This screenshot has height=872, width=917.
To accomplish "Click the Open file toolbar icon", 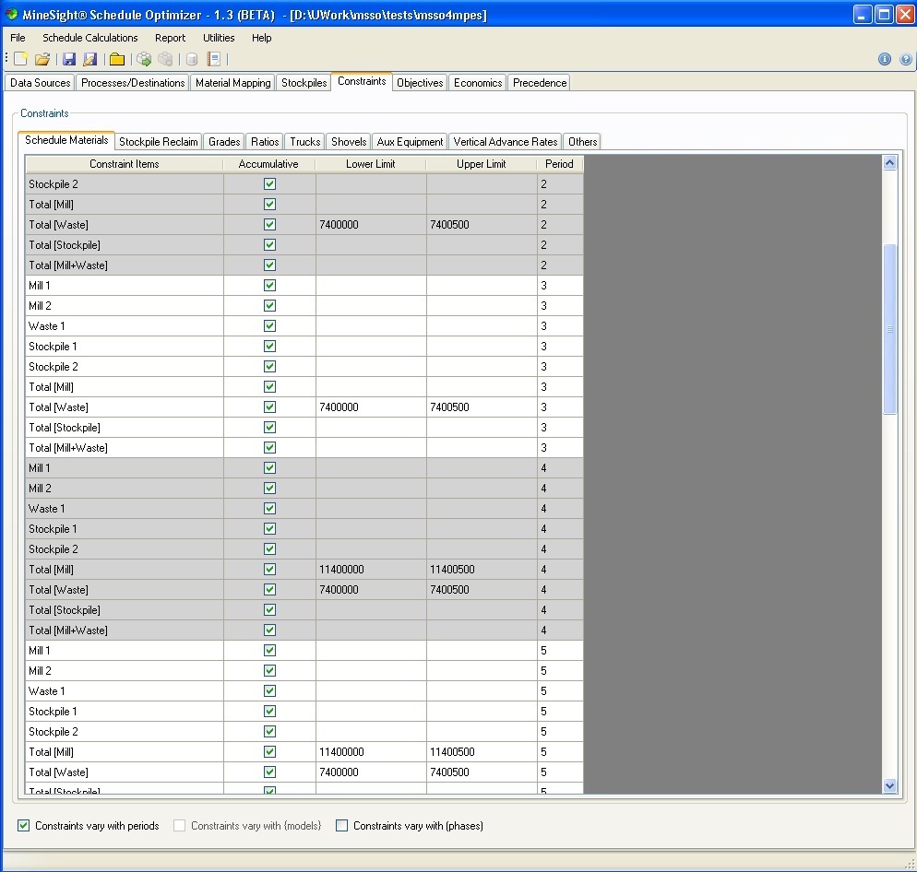I will click(42, 59).
